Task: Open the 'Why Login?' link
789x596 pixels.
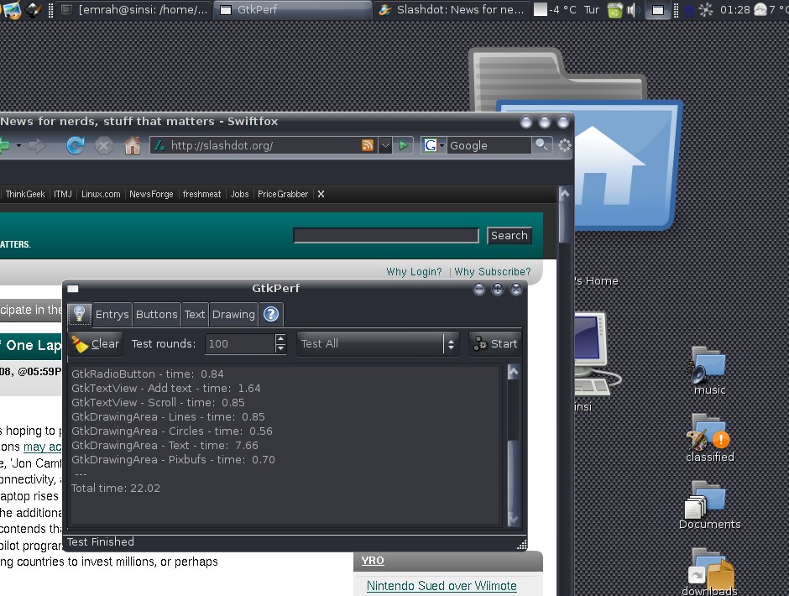Action: coord(414,272)
